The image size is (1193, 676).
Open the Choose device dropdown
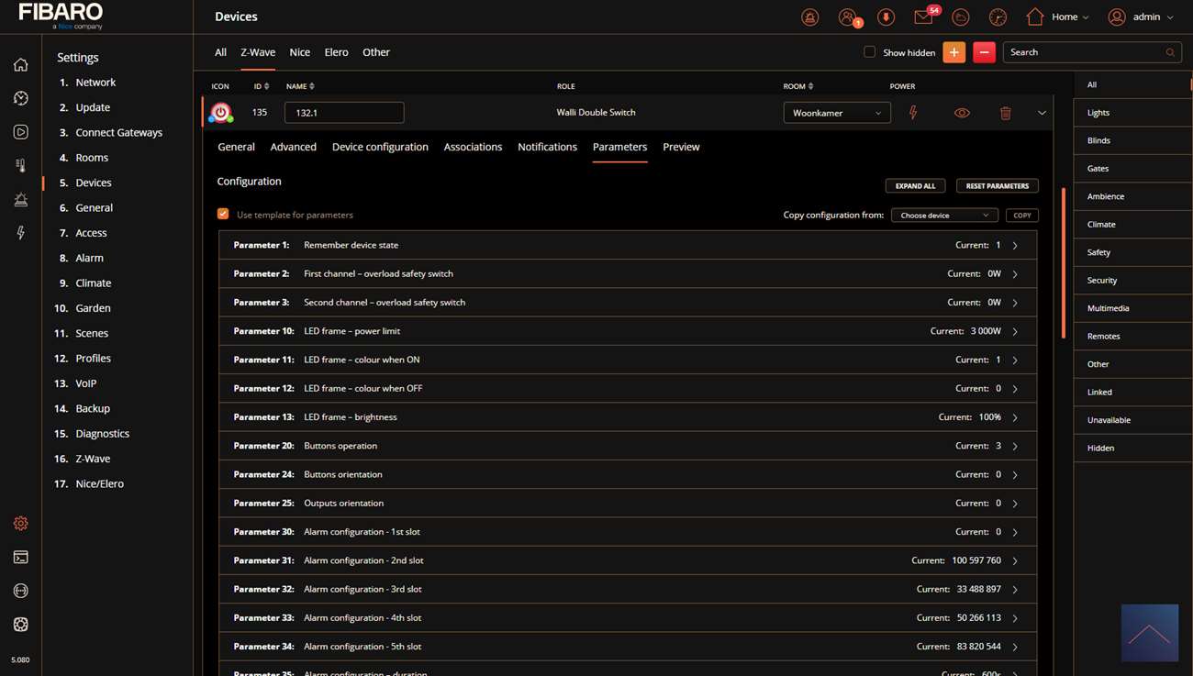click(944, 215)
